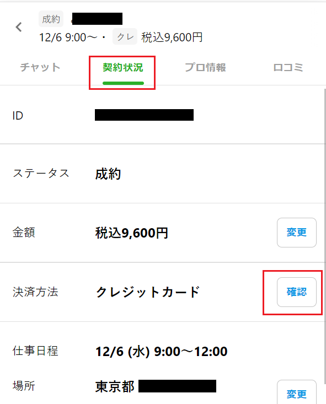Viewport: 326px width, 404px height.
Task: Click the クレ payment tag in header
Action: click(x=125, y=36)
